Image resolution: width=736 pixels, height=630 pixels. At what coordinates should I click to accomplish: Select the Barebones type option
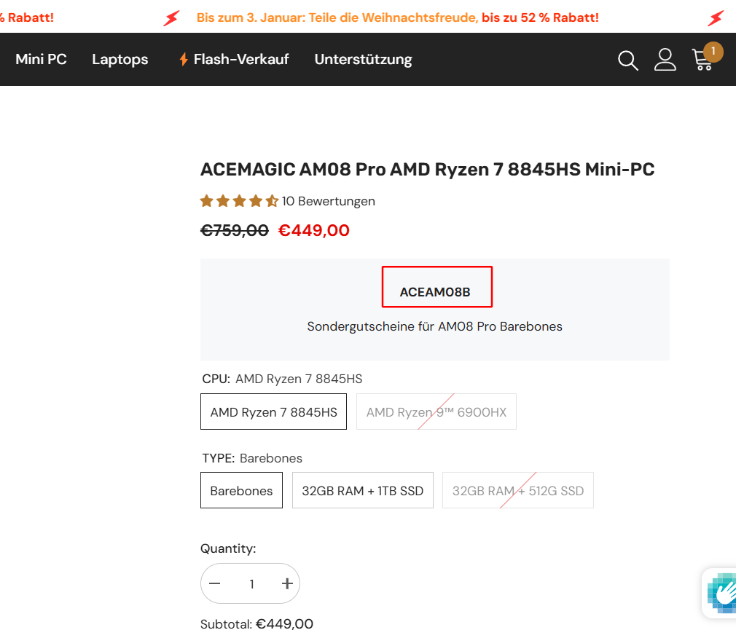241,490
